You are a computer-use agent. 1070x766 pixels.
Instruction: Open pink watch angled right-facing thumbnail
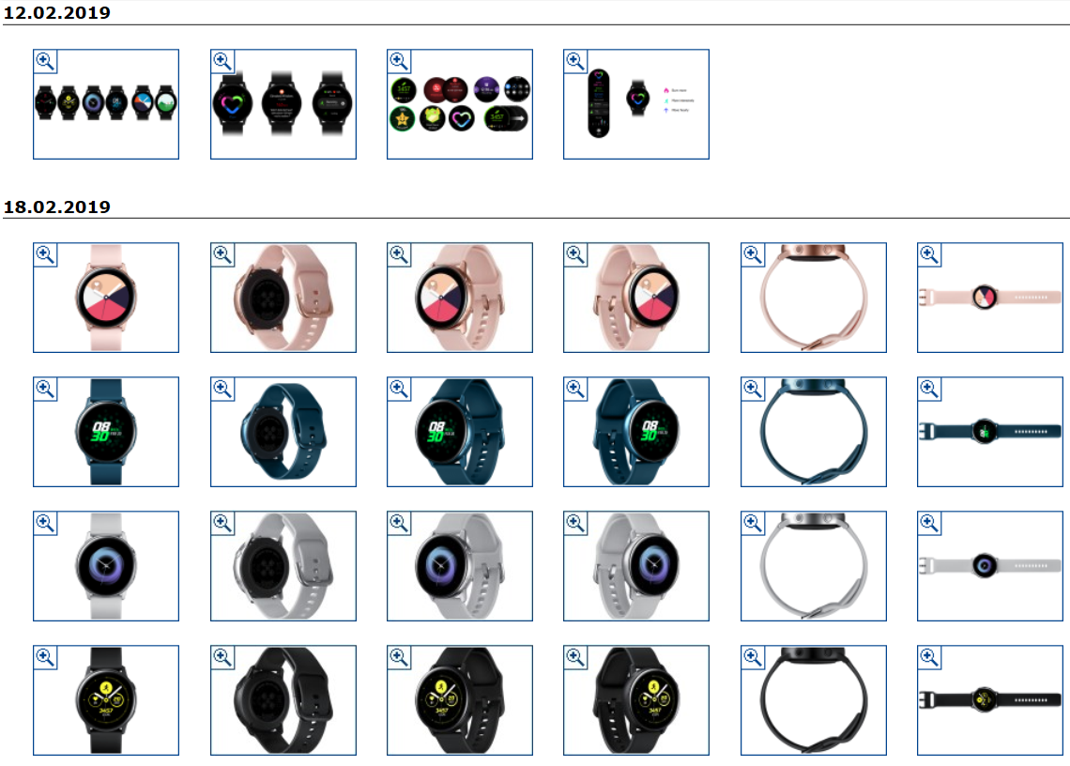pos(636,298)
